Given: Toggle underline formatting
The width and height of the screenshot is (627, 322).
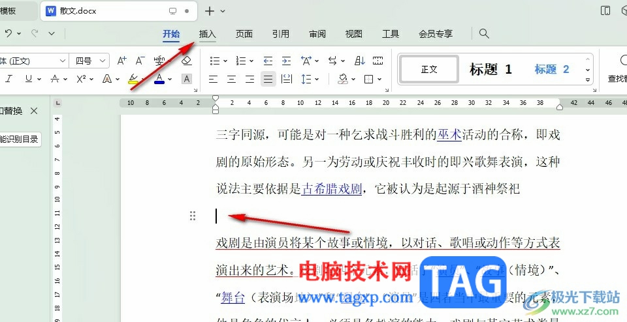Looking at the screenshot, I should click(28, 79).
